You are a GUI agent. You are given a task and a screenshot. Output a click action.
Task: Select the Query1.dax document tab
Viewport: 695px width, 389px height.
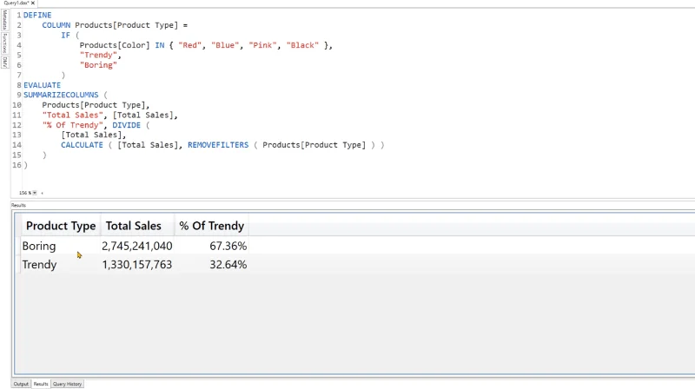point(17,3)
